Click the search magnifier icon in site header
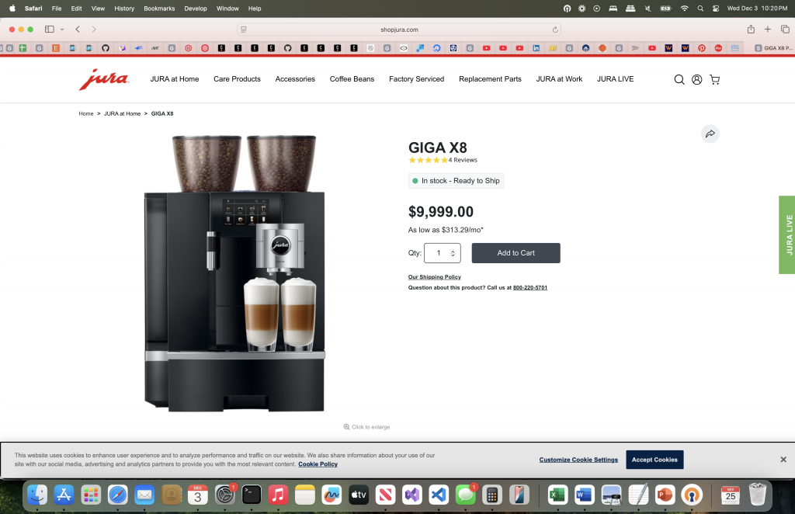The height and width of the screenshot is (514, 795). tap(679, 79)
